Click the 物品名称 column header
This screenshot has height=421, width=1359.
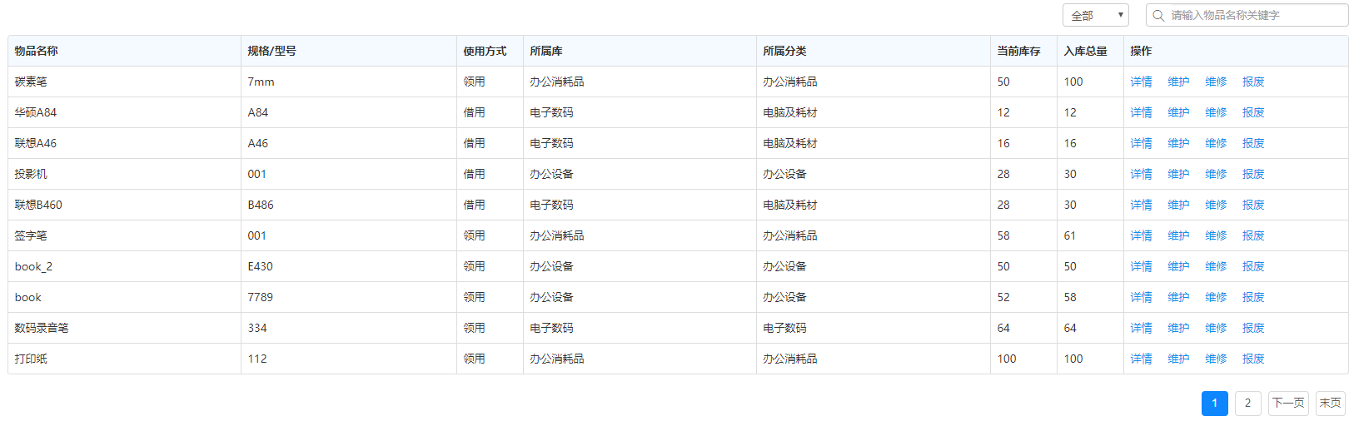point(37,51)
